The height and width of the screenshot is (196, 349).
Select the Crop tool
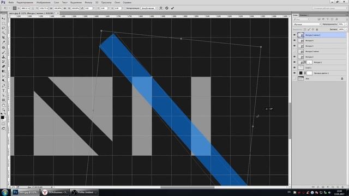(x=3, y=38)
